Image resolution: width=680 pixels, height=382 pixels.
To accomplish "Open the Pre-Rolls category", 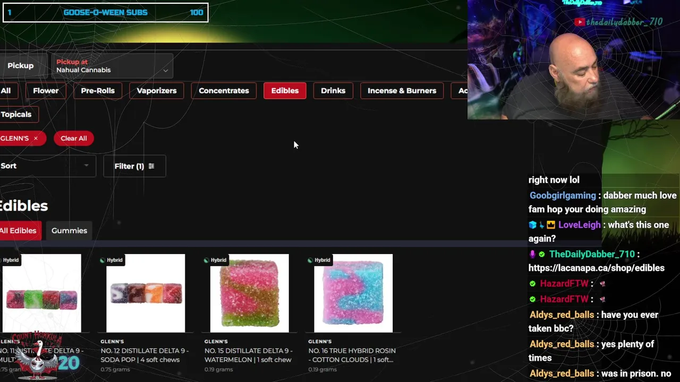I will click(98, 91).
